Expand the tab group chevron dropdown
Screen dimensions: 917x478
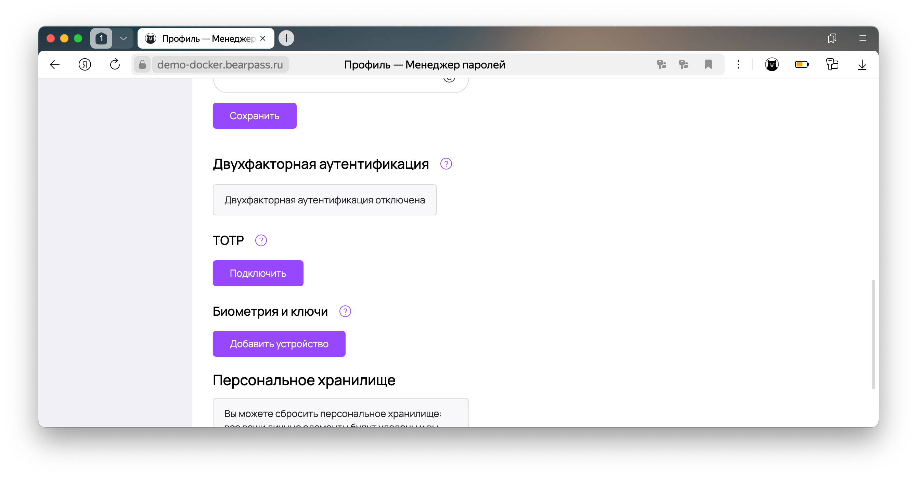(x=124, y=38)
